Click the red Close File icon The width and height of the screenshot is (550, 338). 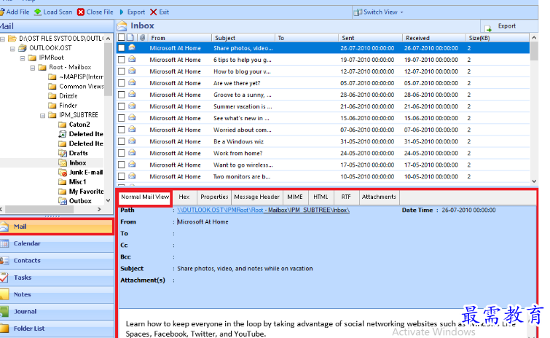coord(81,12)
